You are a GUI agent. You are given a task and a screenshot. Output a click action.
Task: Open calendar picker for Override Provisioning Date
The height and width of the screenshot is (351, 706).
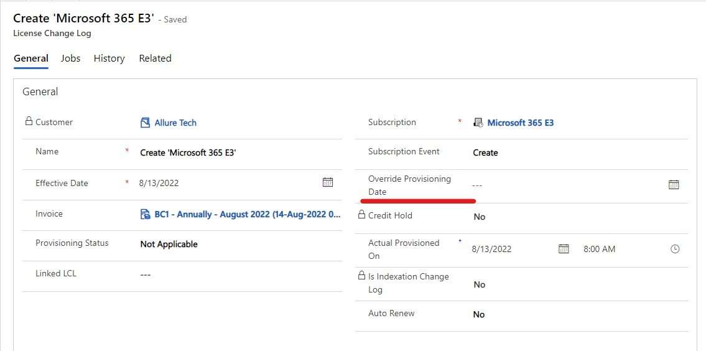coord(674,185)
